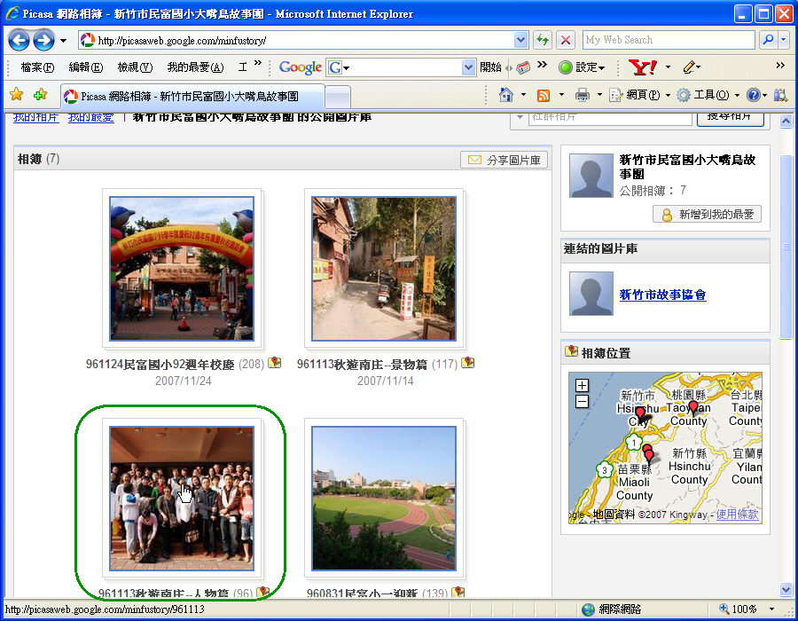This screenshot has height=621, width=798.
Task: Click the Stop loading red X icon
Action: [x=564, y=40]
